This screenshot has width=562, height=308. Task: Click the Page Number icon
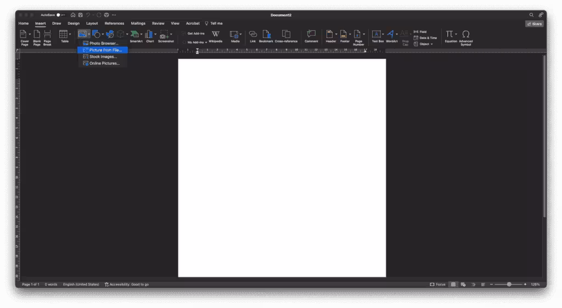click(357, 34)
